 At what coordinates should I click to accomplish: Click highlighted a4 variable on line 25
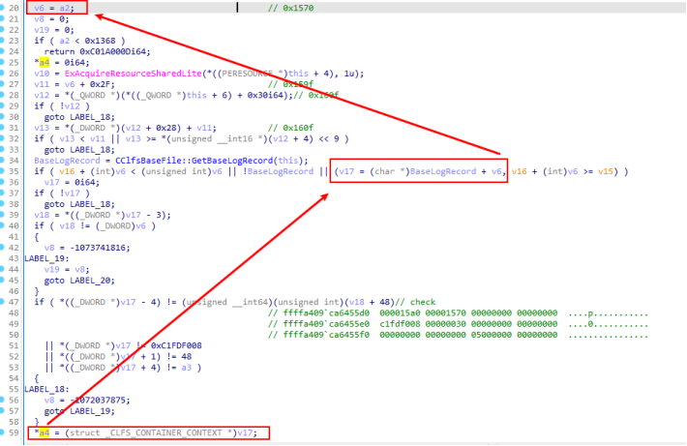tap(45, 63)
